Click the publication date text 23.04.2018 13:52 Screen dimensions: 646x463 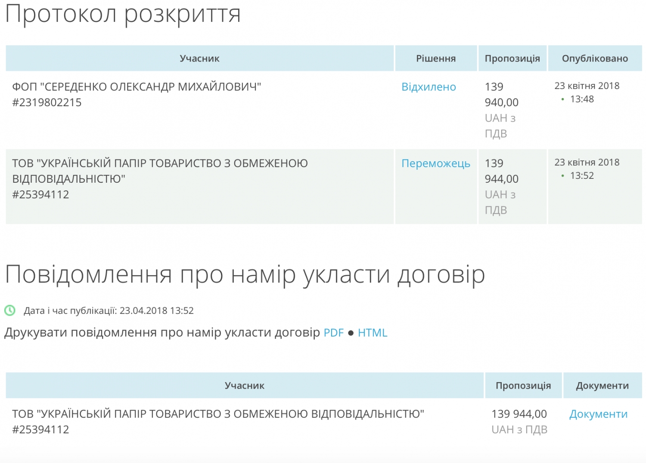(156, 311)
